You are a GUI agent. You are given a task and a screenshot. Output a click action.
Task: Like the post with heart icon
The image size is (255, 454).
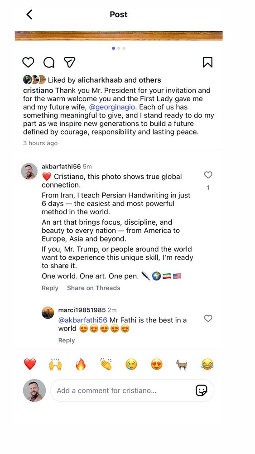[28, 62]
